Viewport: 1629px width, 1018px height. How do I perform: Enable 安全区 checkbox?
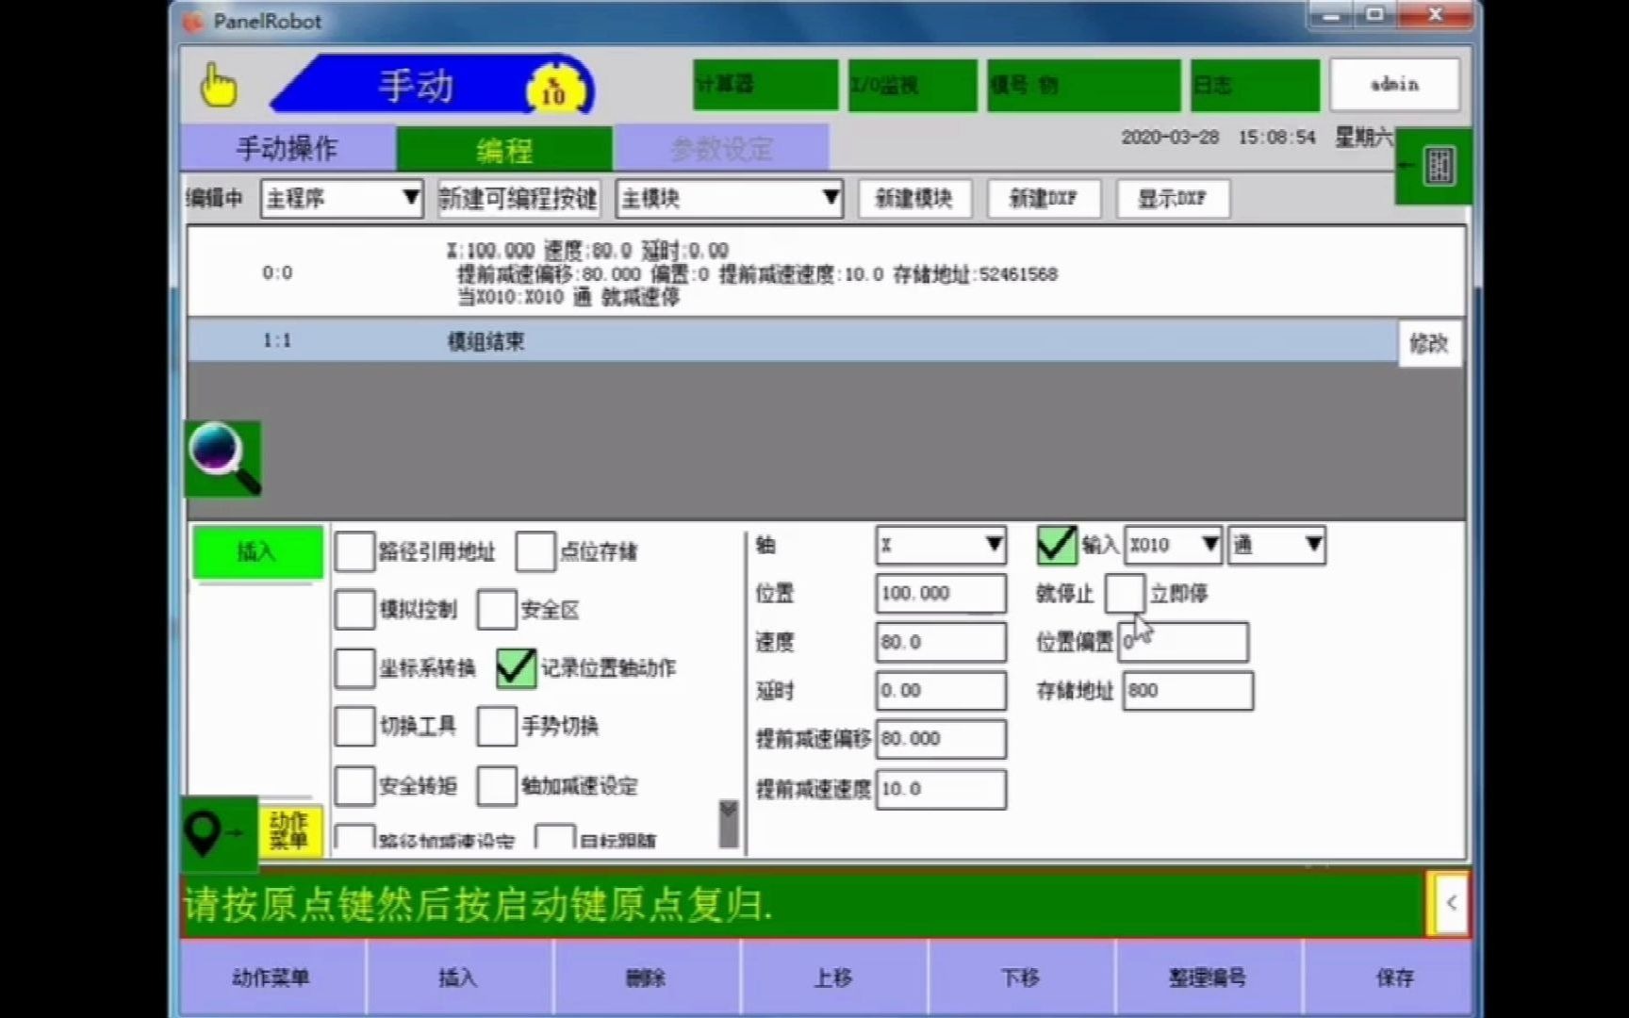(x=497, y=610)
